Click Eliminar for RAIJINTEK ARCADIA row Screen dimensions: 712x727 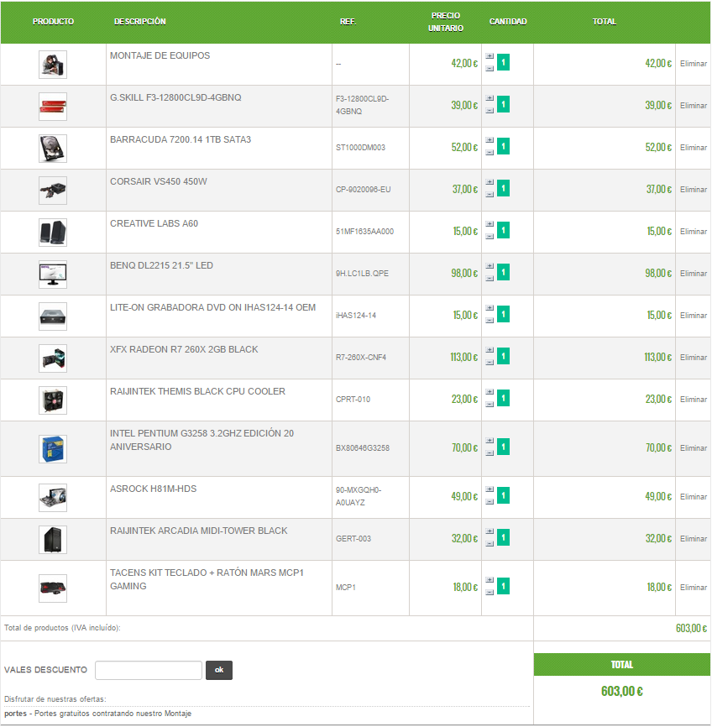694,539
